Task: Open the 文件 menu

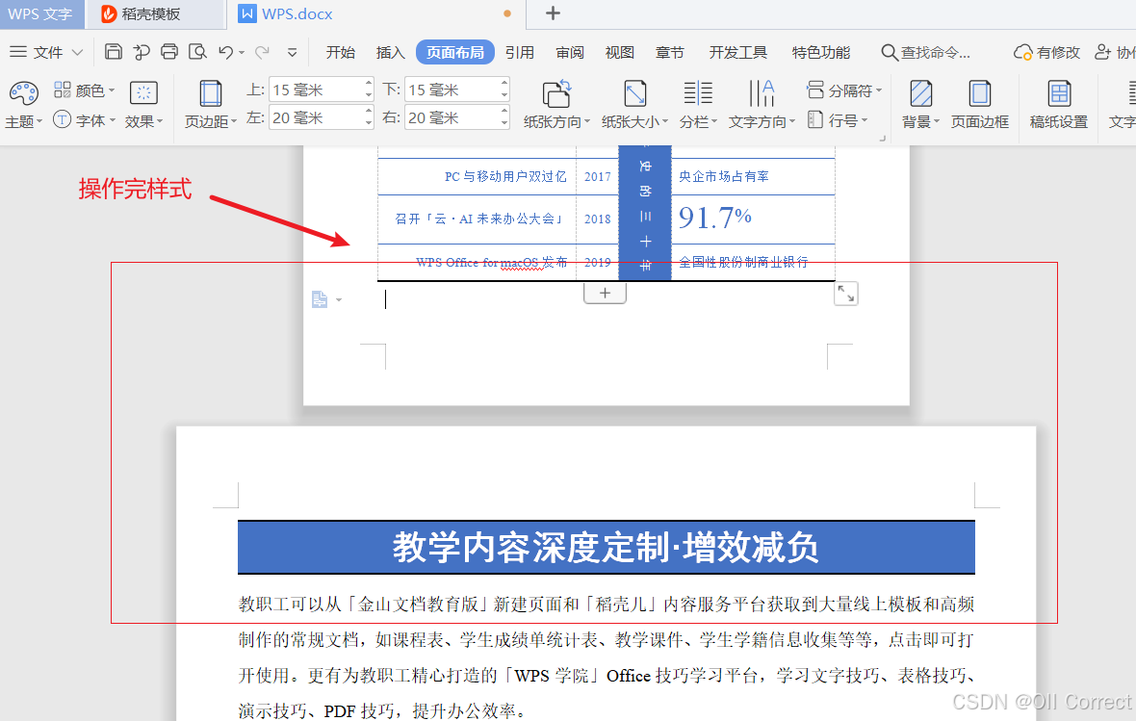Action: tap(46, 52)
